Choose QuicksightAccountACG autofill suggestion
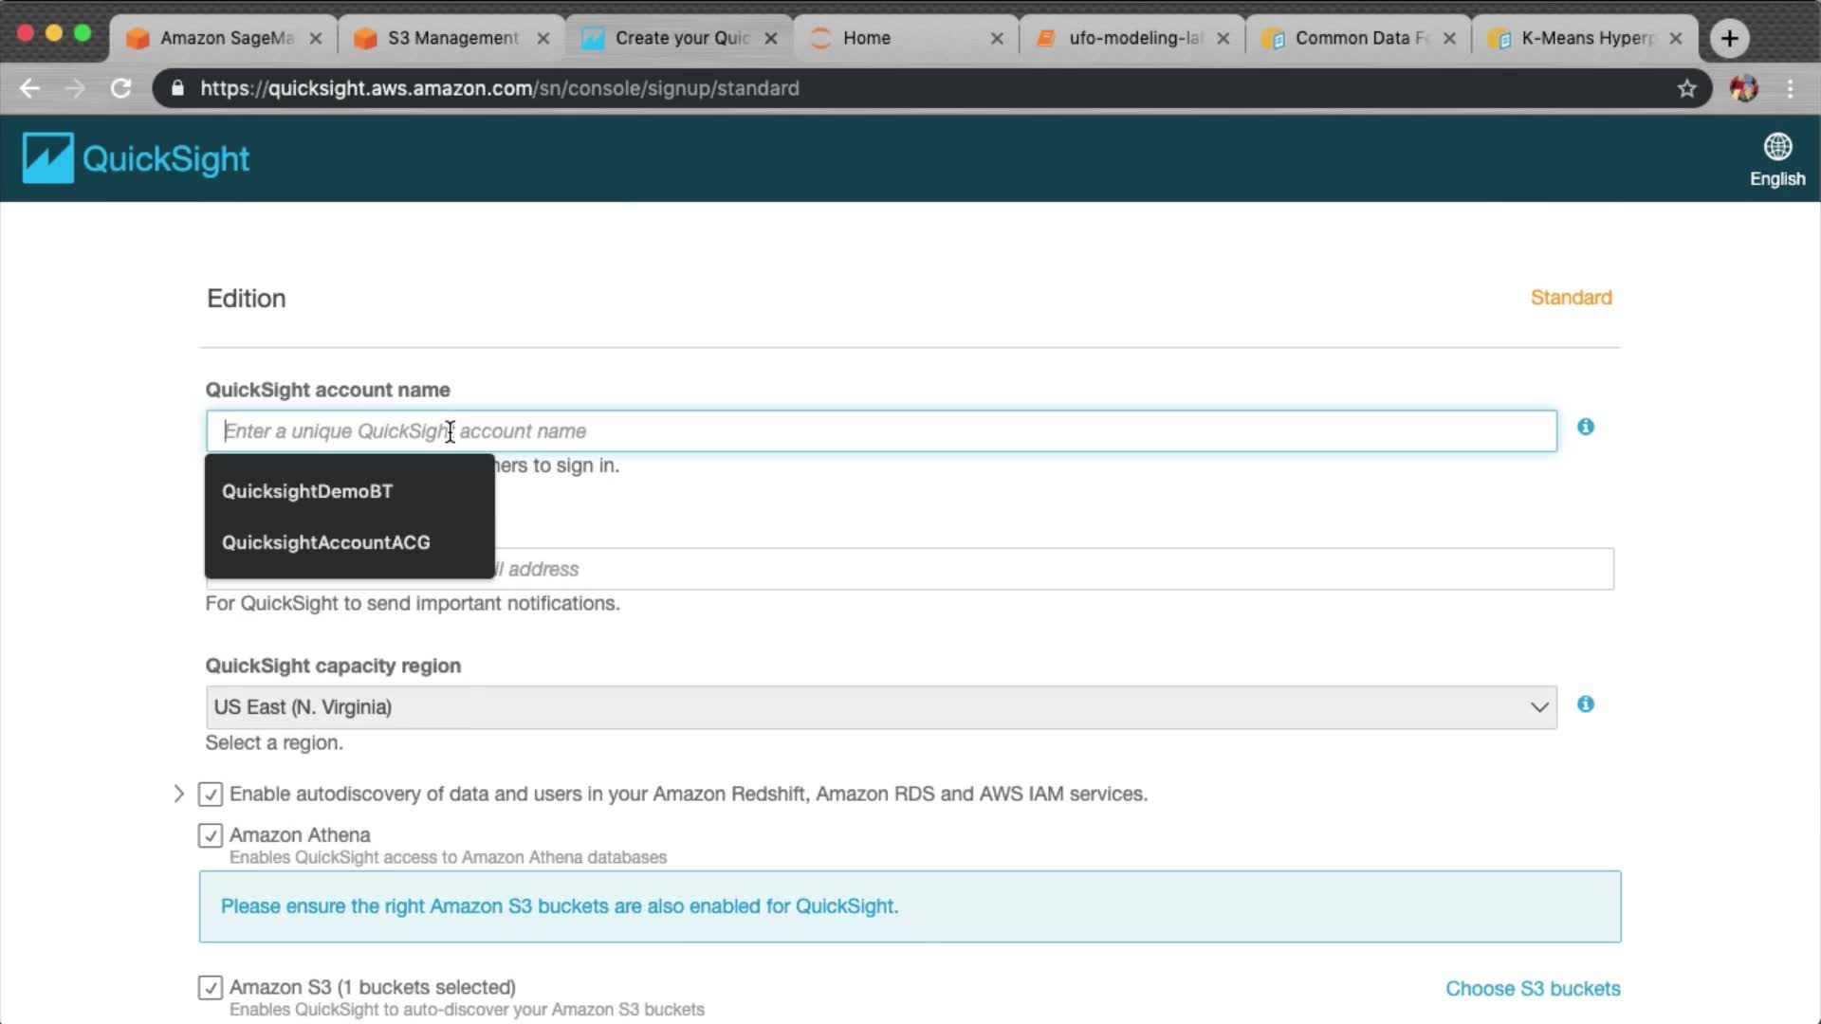The image size is (1821, 1024). point(326,542)
